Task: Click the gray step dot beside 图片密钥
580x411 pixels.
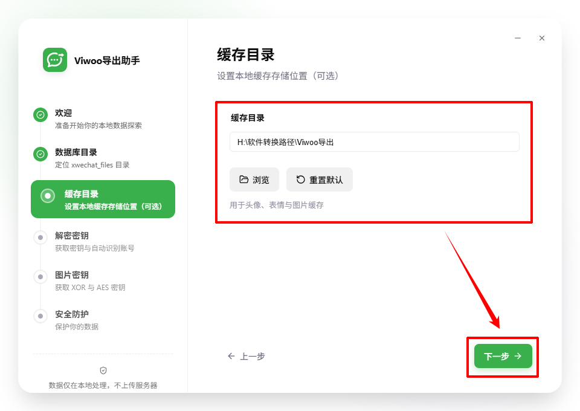Action: point(40,277)
